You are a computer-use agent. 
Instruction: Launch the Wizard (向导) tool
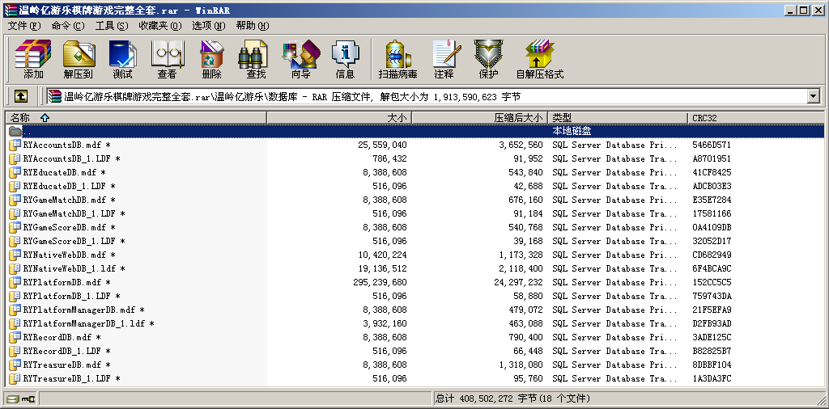(x=300, y=60)
